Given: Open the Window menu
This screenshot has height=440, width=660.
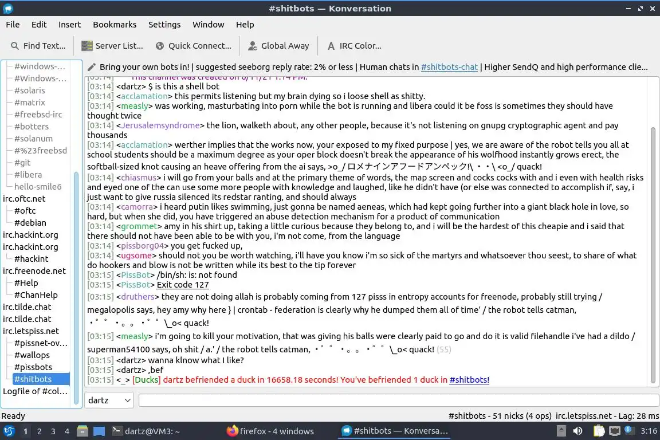Looking at the screenshot, I should (x=209, y=25).
